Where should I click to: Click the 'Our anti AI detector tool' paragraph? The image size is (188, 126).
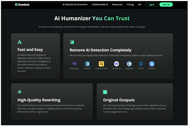click(x=51, y=108)
